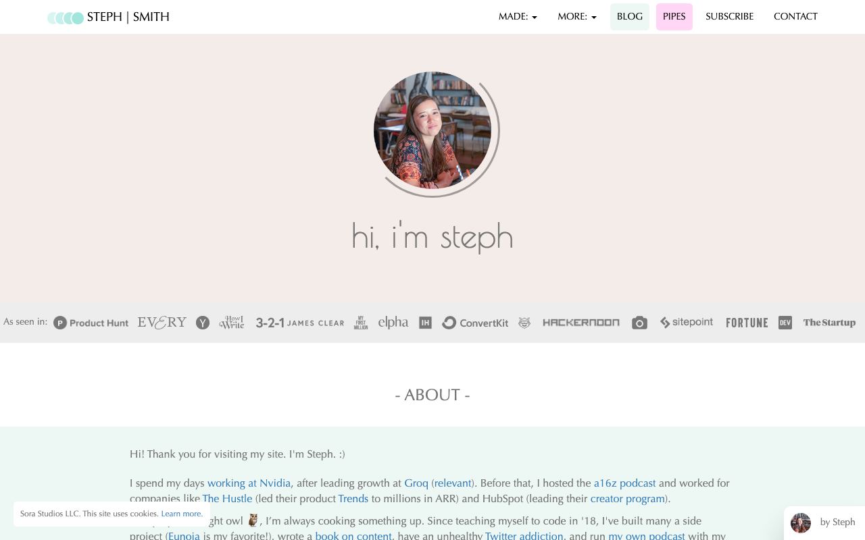Open the CONTACT nav link
This screenshot has width=865, height=540.
(795, 17)
